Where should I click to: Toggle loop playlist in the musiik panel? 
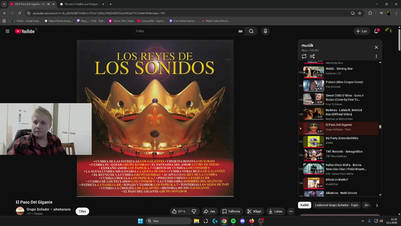pyautogui.click(x=304, y=56)
